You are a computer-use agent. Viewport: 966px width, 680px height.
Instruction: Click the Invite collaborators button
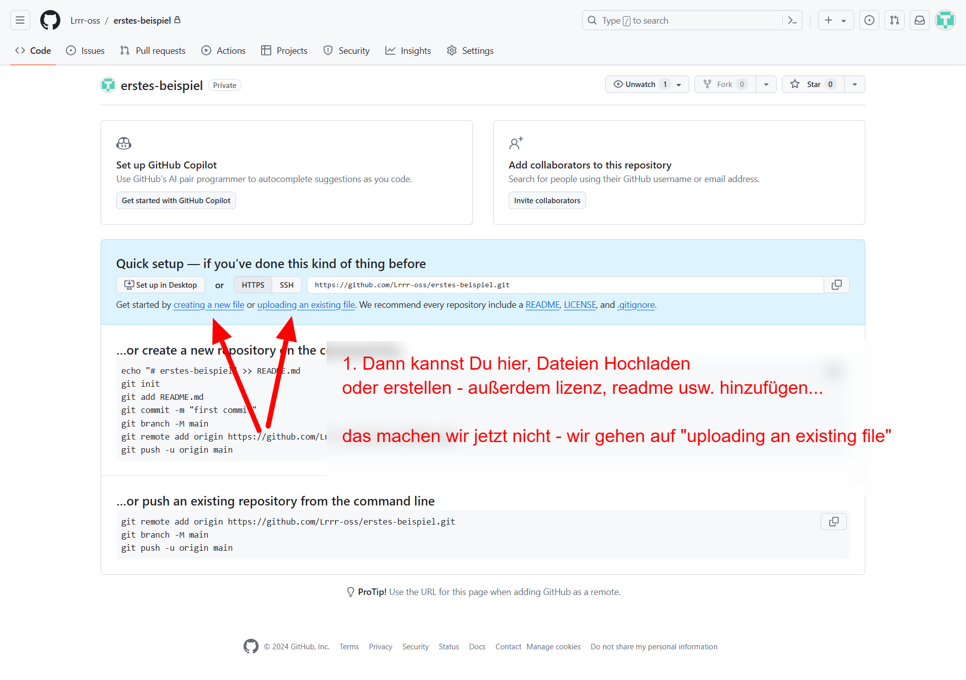547,200
